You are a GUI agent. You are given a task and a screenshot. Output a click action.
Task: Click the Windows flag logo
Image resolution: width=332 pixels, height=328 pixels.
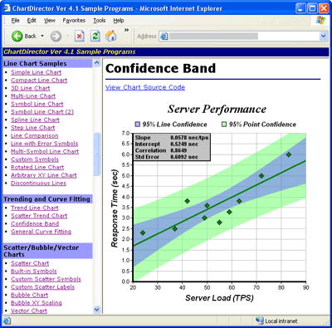click(x=320, y=20)
